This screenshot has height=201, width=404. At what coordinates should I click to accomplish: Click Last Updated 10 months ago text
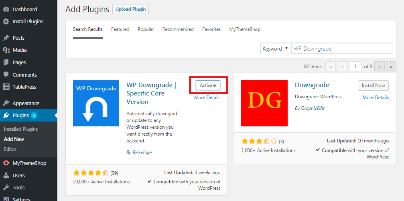coord(358,141)
